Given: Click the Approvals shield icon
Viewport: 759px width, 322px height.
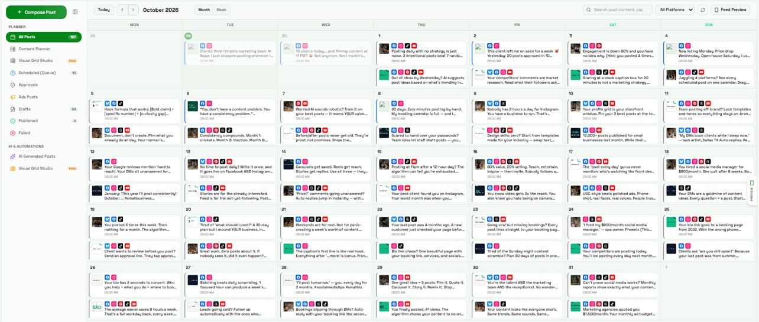Looking at the screenshot, I should point(12,85).
